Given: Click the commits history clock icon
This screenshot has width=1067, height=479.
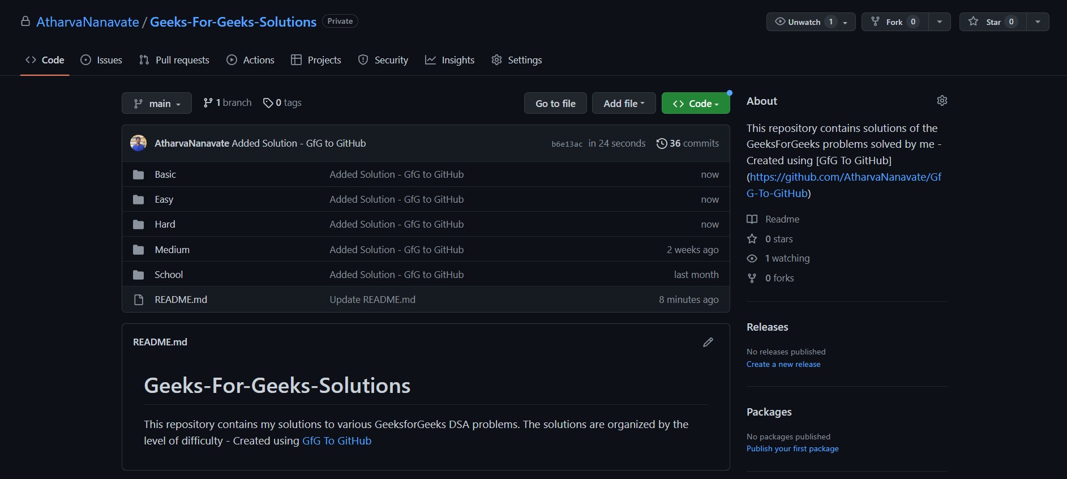Looking at the screenshot, I should tap(661, 143).
